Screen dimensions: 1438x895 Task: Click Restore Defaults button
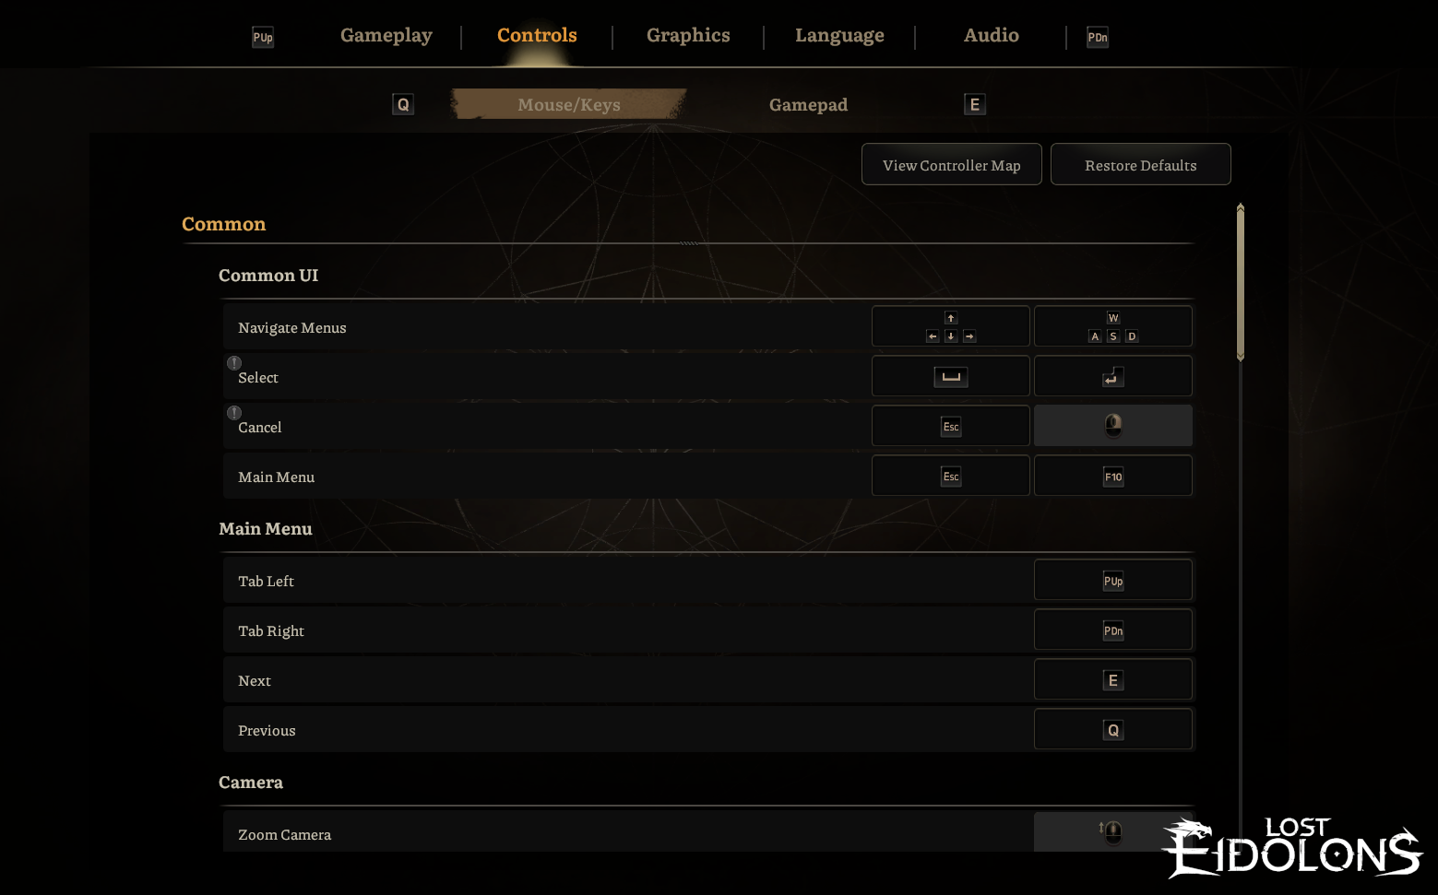tap(1140, 165)
